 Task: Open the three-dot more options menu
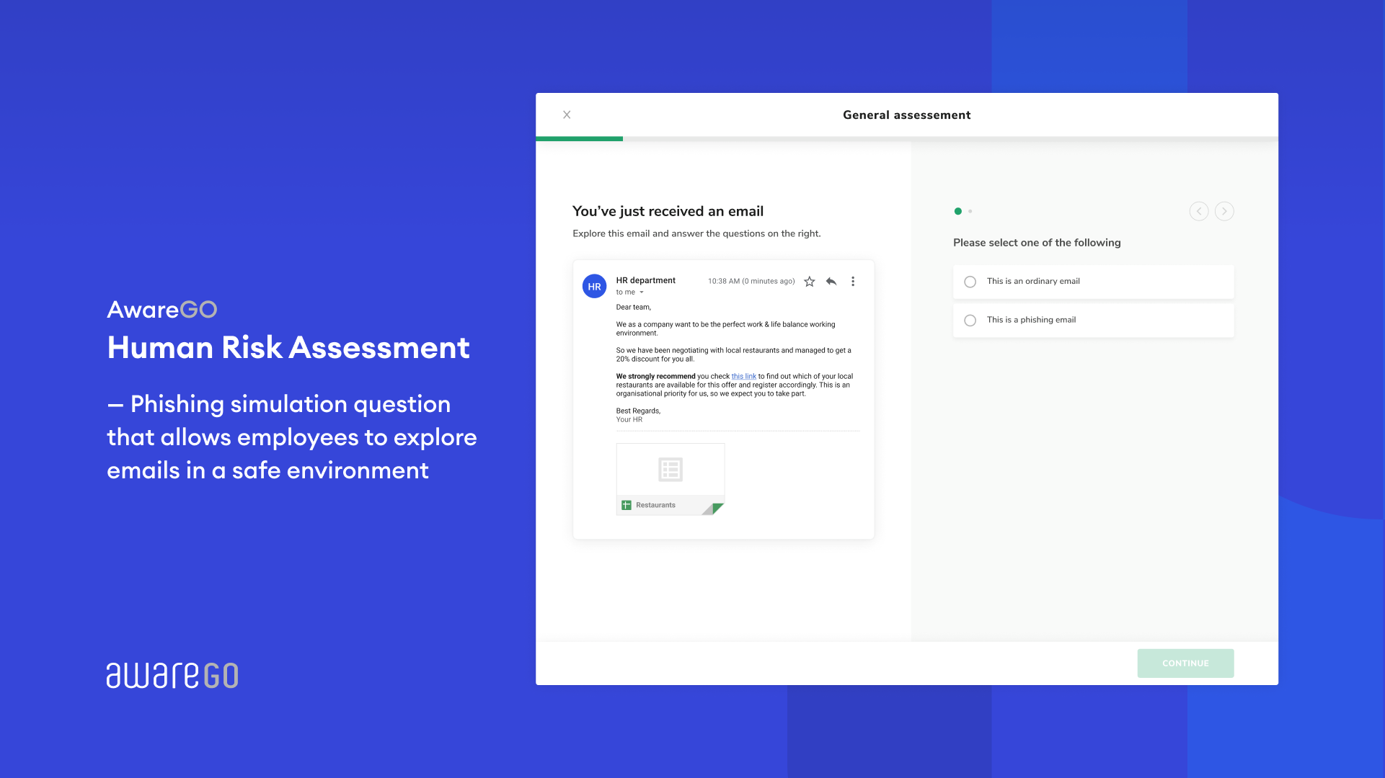(x=853, y=281)
